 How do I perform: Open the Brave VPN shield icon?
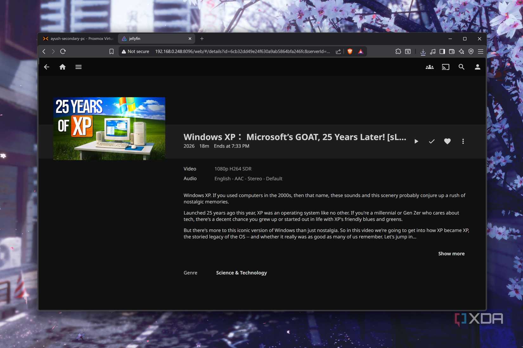tap(471, 52)
